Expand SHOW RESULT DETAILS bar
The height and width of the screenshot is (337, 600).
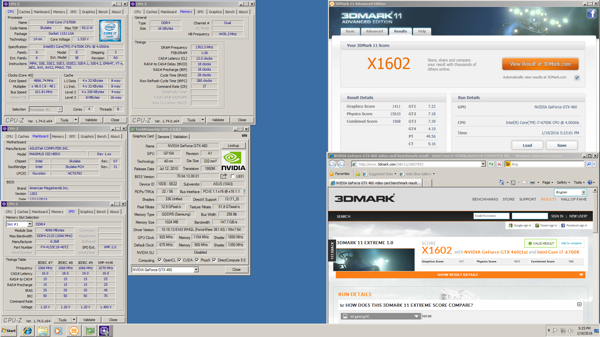[x=460, y=275]
